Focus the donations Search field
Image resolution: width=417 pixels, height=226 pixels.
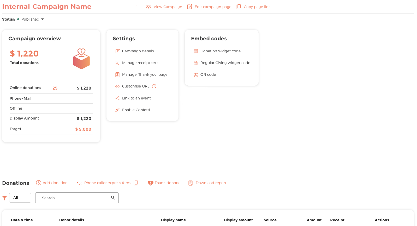click(77, 198)
